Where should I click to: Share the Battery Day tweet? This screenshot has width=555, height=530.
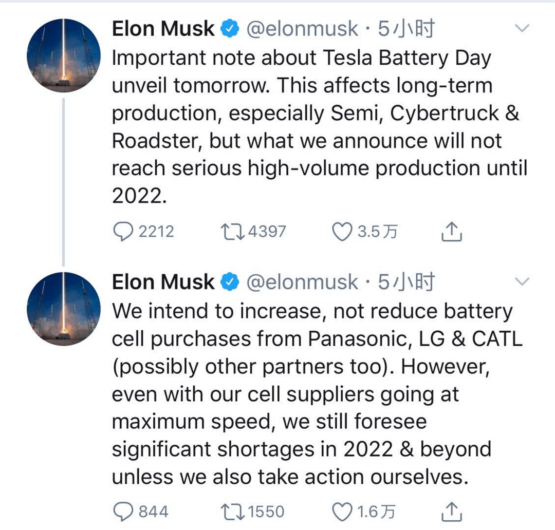(x=452, y=232)
